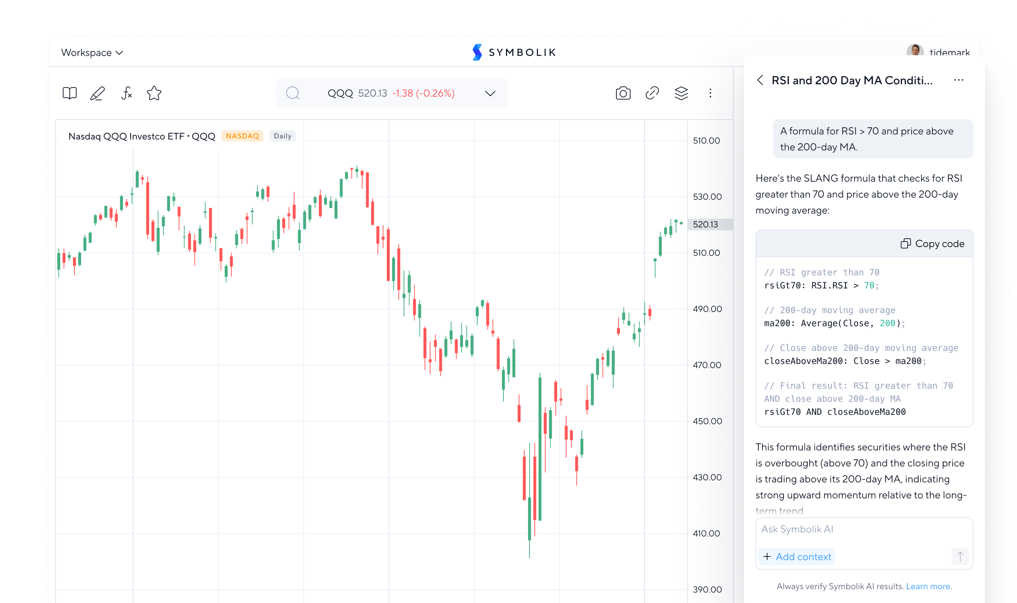Go back using the chat panel arrow
1017x603 pixels.
click(760, 80)
